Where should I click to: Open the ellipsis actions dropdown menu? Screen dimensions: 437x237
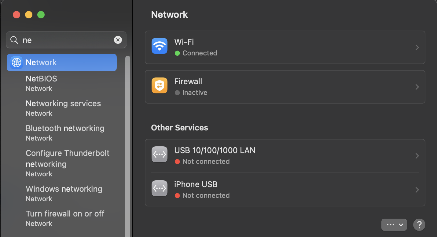pos(394,224)
